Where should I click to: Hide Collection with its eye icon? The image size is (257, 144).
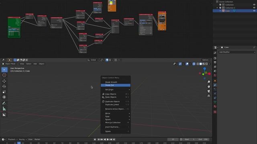(254, 5)
